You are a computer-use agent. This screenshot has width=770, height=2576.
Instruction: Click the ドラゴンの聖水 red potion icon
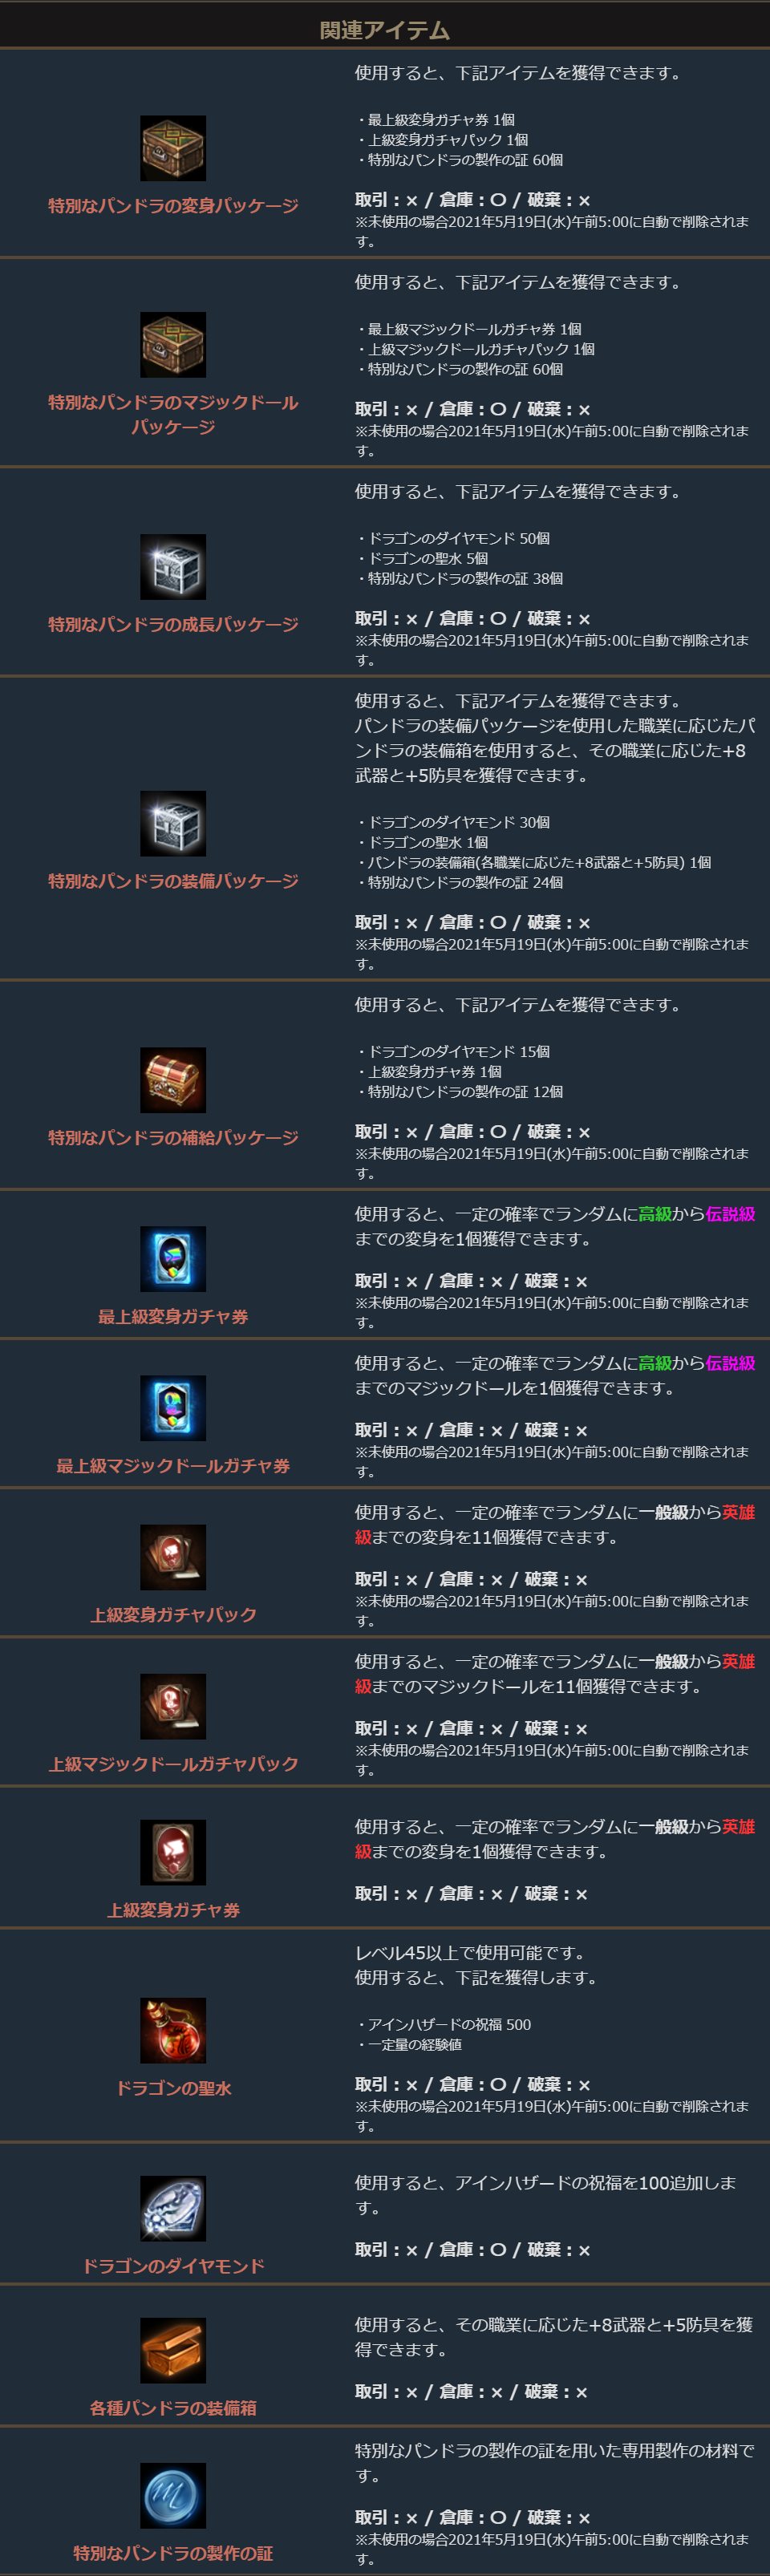173,2030
